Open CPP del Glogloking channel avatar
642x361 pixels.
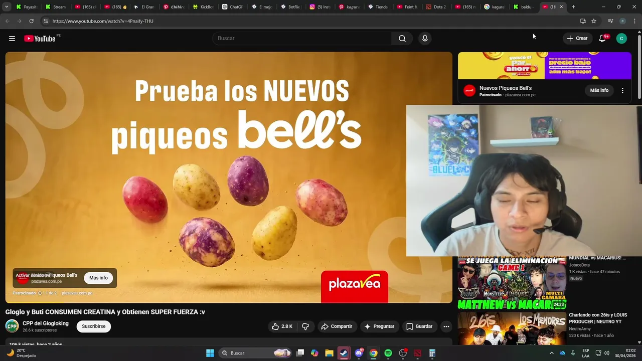12,326
